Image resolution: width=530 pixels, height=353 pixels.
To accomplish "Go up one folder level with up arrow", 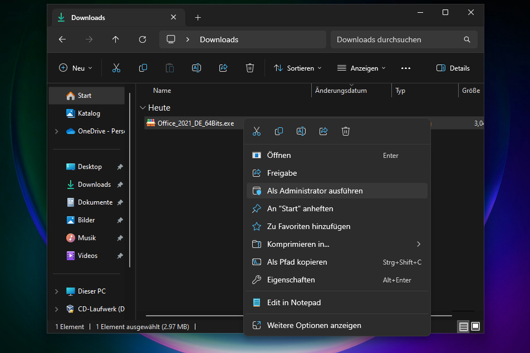I will (115, 39).
